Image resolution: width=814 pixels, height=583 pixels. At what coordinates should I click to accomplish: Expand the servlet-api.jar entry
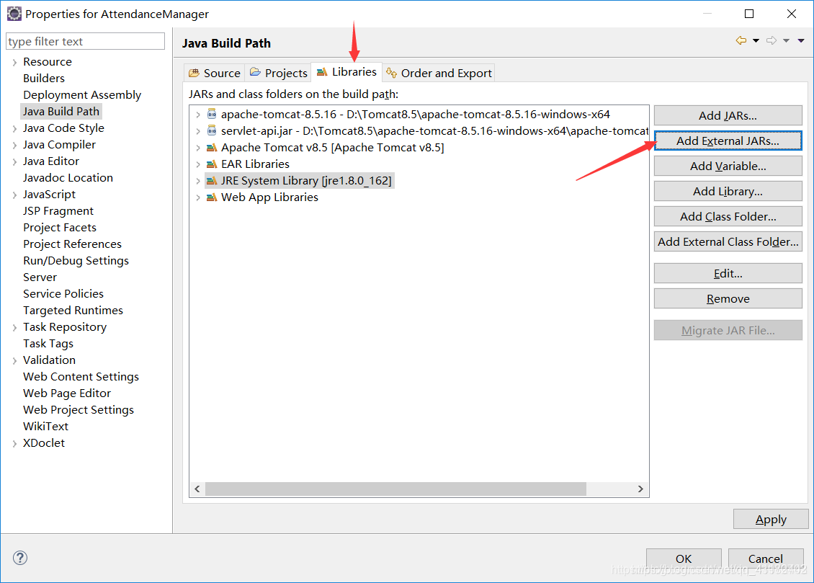[198, 131]
